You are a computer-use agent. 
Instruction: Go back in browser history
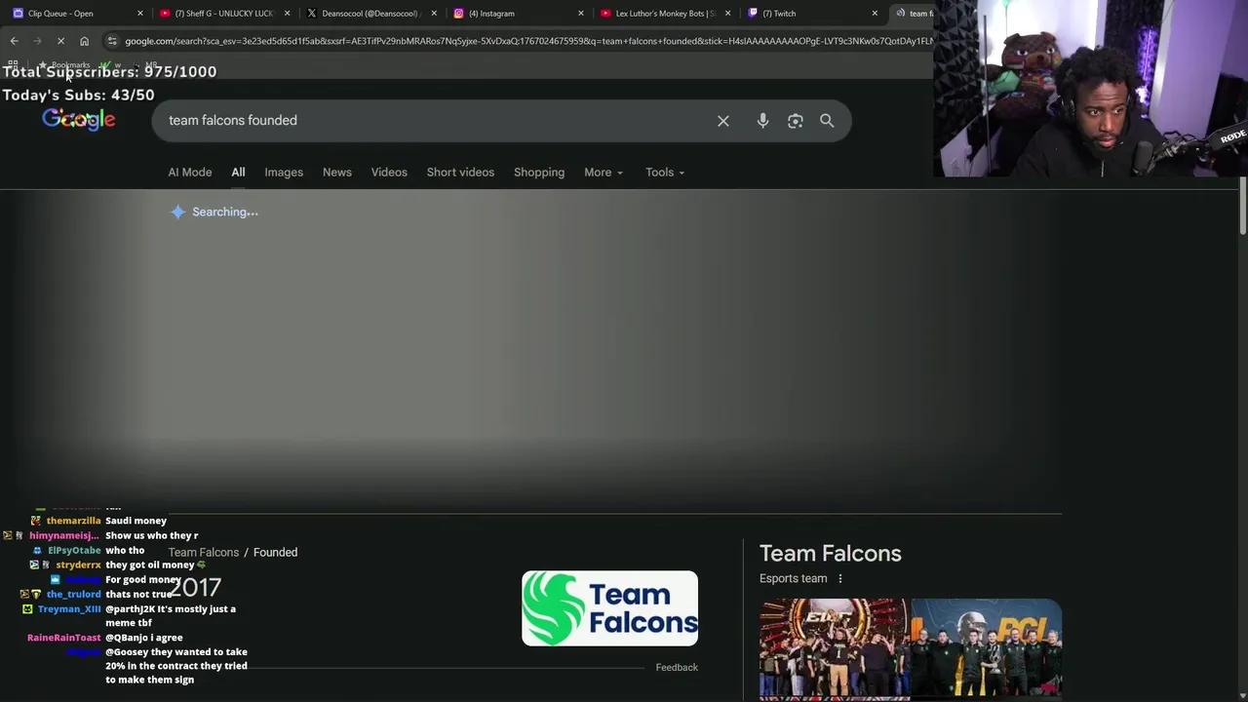tap(14, 41)
